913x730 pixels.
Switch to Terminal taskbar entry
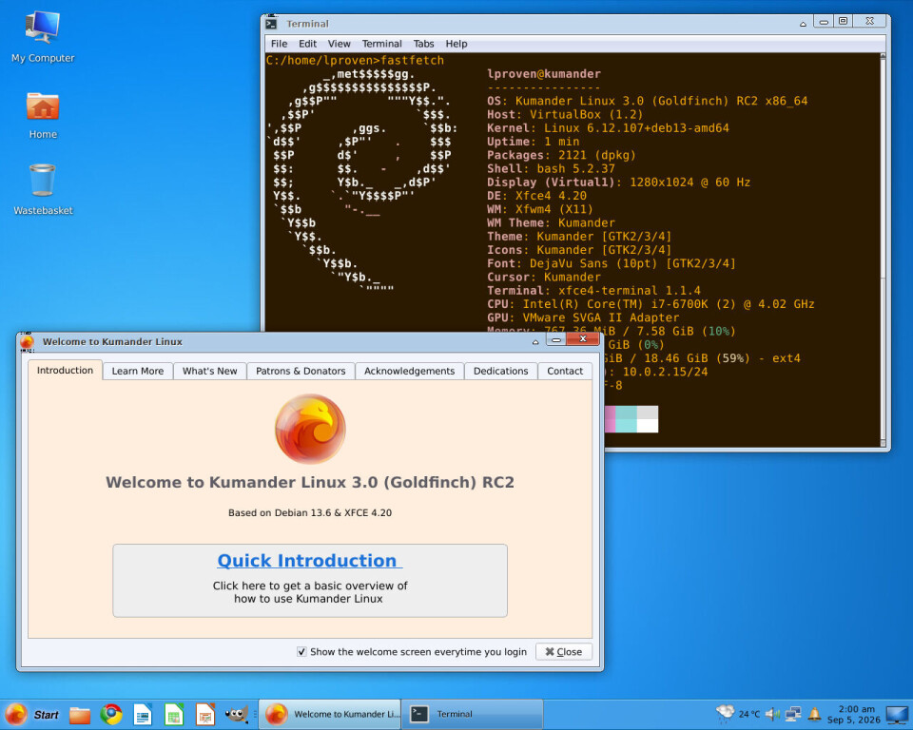(473, 714)
